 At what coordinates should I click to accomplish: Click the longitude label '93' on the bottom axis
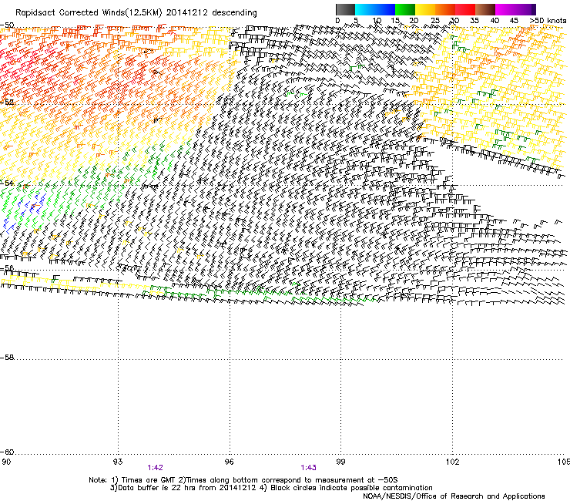click(118, 462)
